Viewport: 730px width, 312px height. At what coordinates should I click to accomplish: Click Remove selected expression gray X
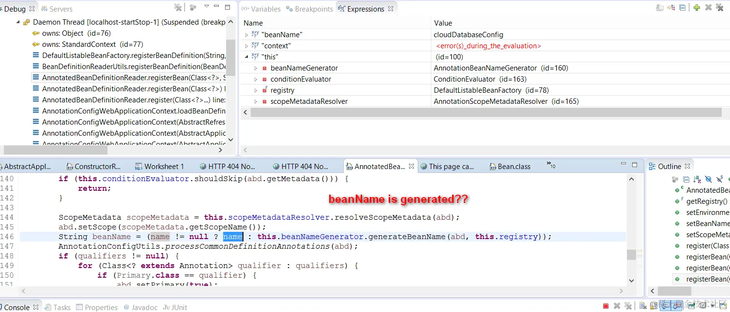(x=708, y=8)
